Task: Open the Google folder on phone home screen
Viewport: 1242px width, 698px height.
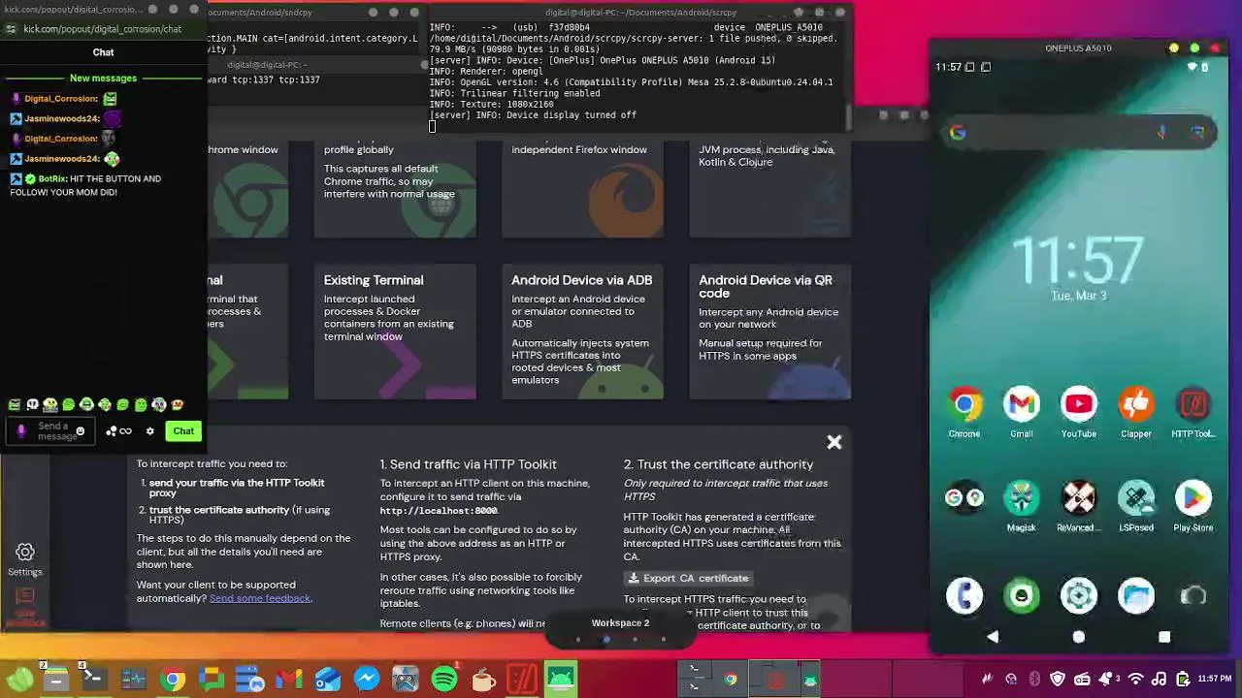Action: pyautogui.click(x=964, y=497)
